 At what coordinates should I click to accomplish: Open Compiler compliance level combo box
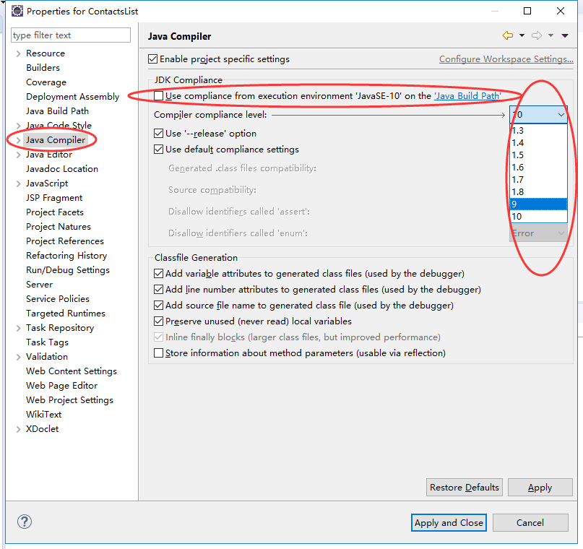pos(538,115)
